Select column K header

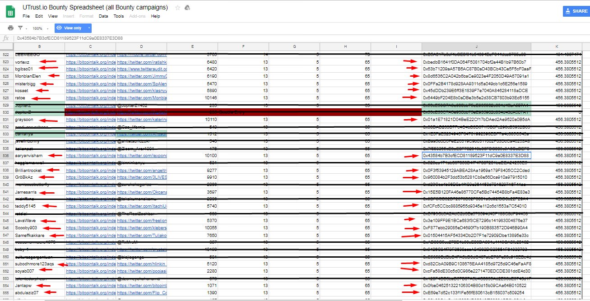click(x=557, y=46)
